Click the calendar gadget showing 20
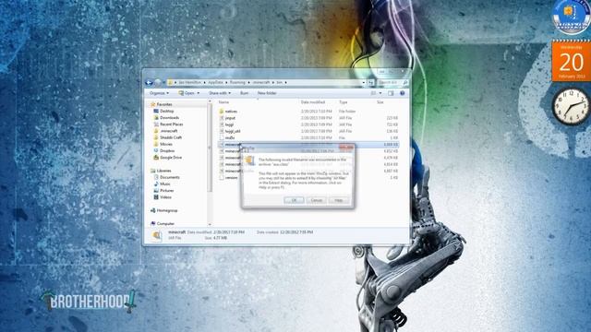 572,62
